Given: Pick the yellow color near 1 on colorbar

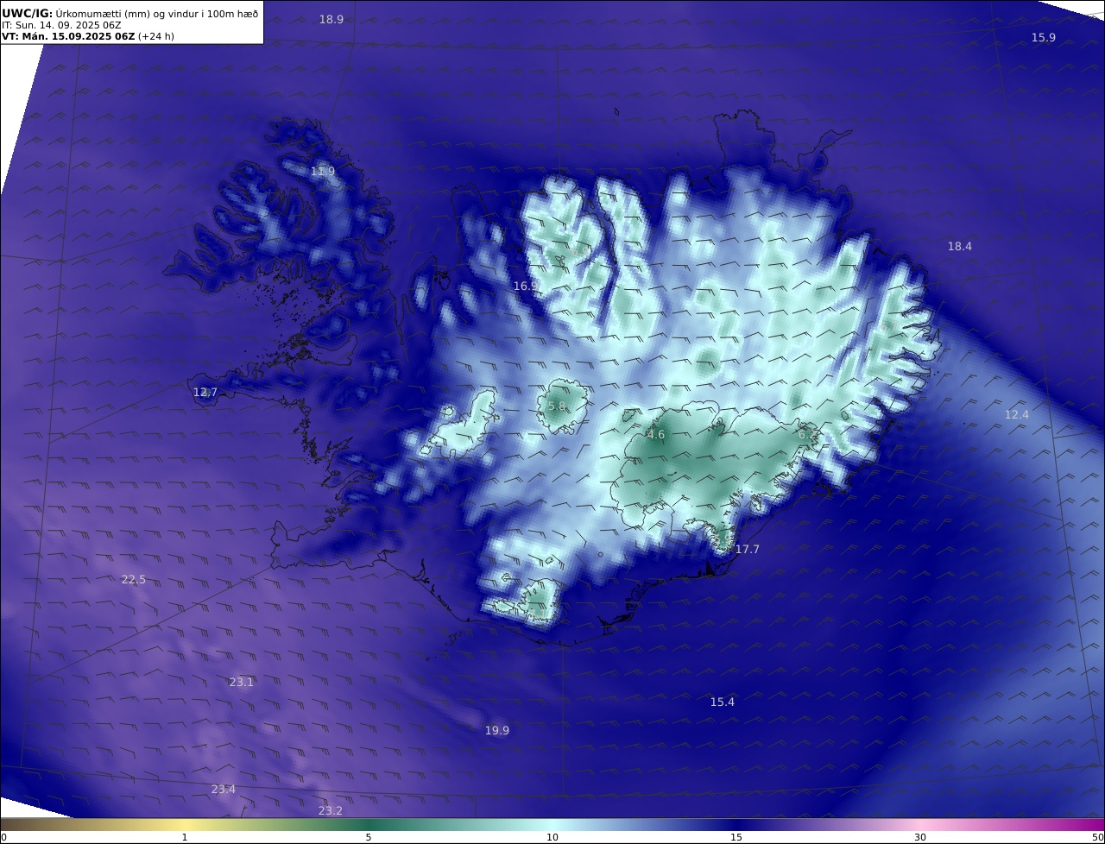Looking at the screenshot, I should pyautogui.click(x=185, y=824).
